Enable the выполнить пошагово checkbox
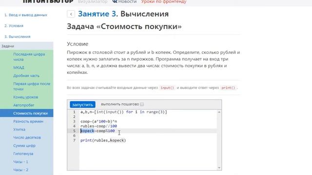The height and width of the screenshot is (175, 312). pyautogui.click(x=142, y=104)
